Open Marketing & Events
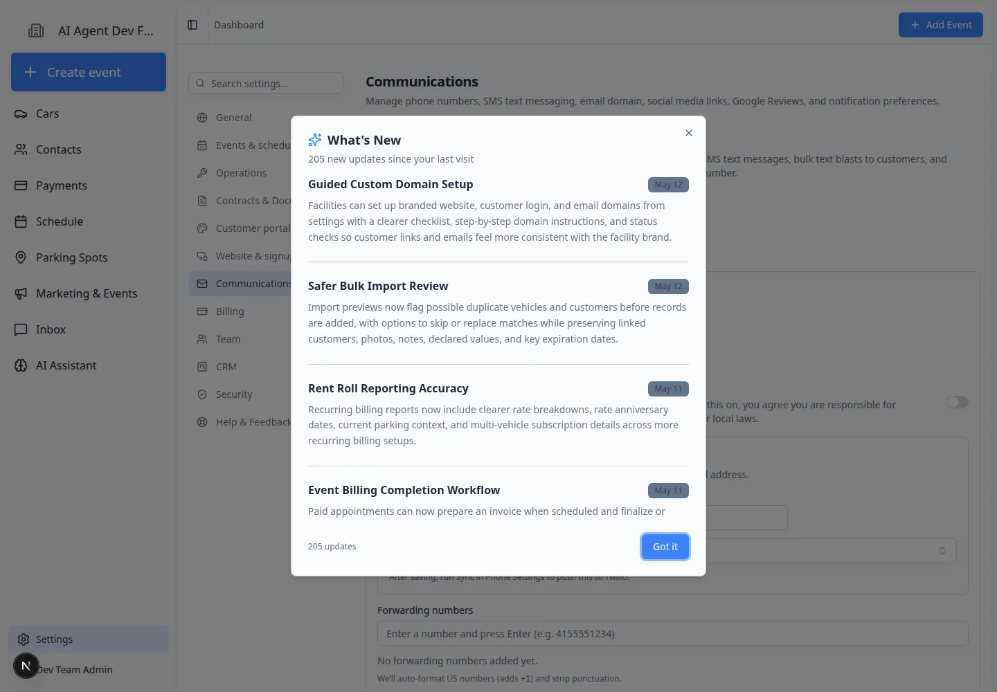The height and width of the screenshot is (692, 997). click(x=89, y=293)
